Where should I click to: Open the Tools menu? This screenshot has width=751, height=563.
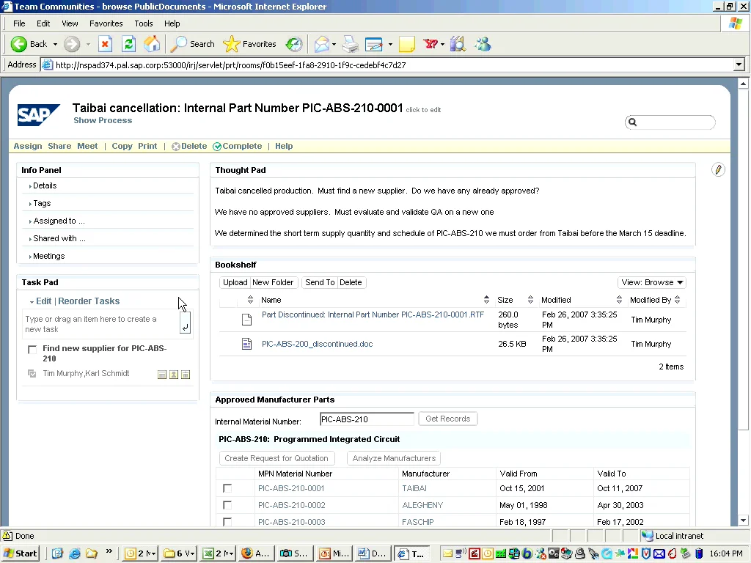[x=143, y=23]
